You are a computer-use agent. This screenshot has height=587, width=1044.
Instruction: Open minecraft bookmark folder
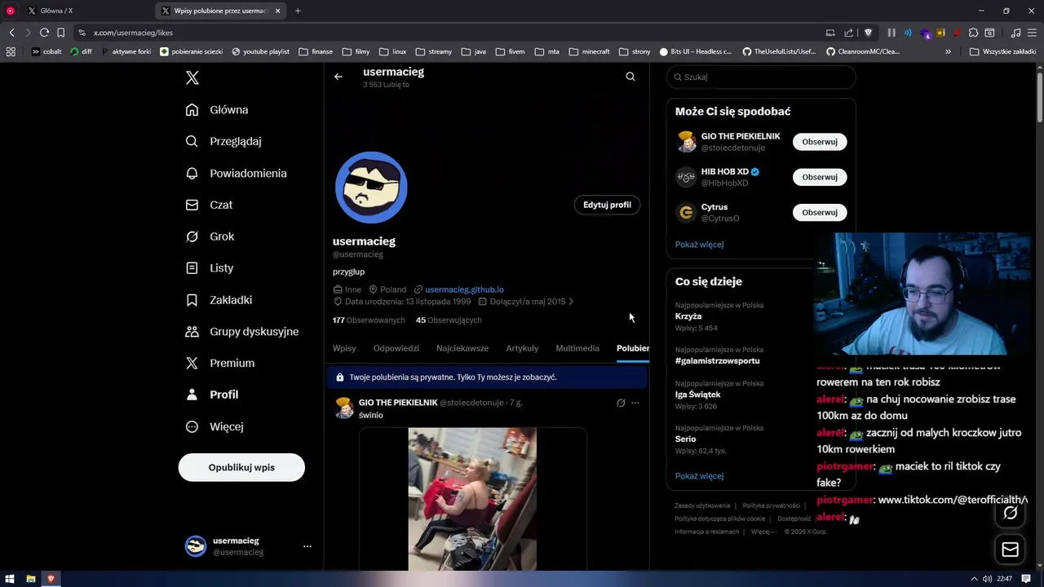(589, 51)
